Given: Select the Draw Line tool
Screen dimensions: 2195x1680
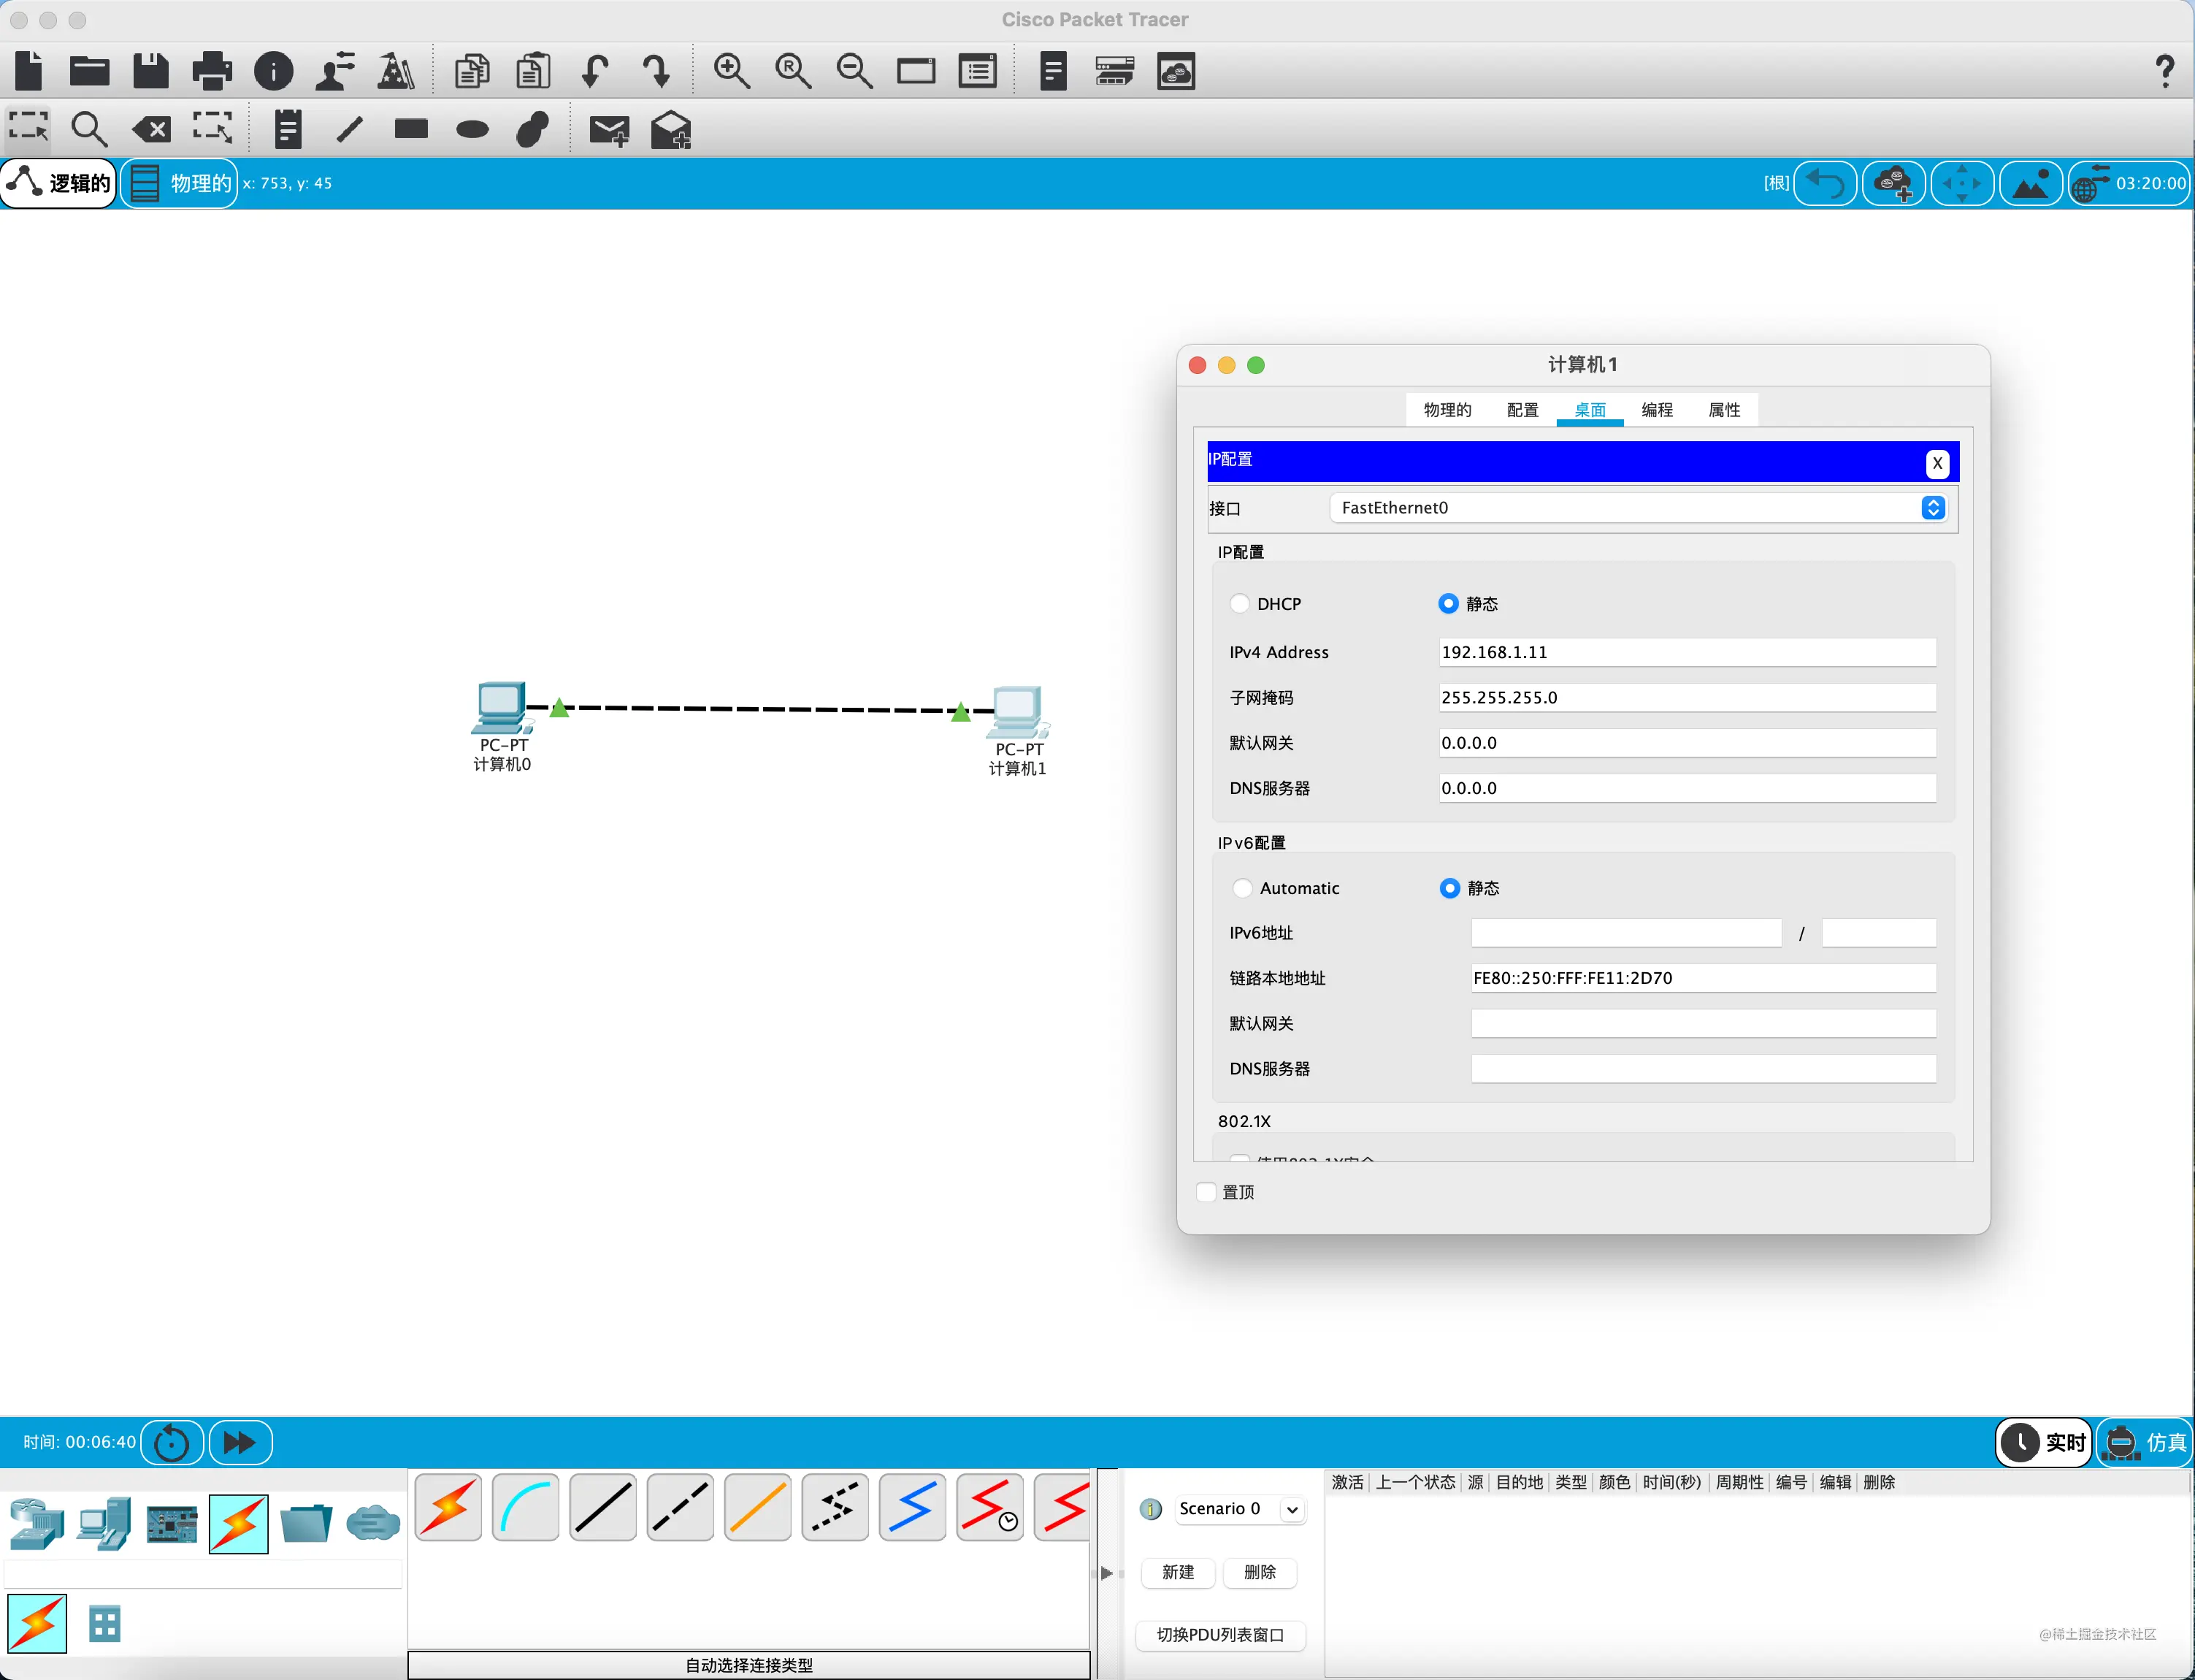Looking at the screenshot, I should click(x=350, y=129).
